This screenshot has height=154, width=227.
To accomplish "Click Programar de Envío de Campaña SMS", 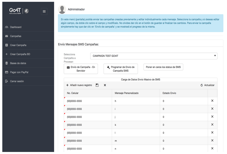I will pyautogui.click(x=121, y=69).
